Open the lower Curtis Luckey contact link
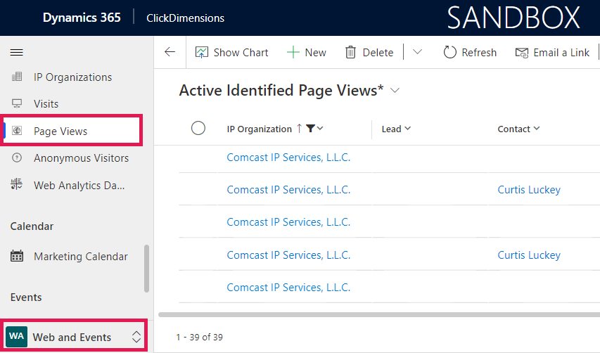This screenshot has width=600, height=353. tap(529, 255)
